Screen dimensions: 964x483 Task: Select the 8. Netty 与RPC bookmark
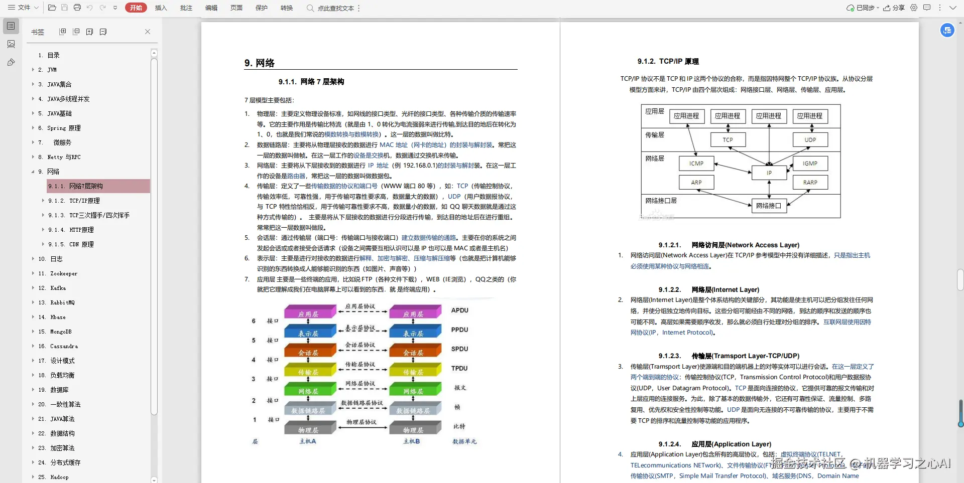[x=59, y=157]
